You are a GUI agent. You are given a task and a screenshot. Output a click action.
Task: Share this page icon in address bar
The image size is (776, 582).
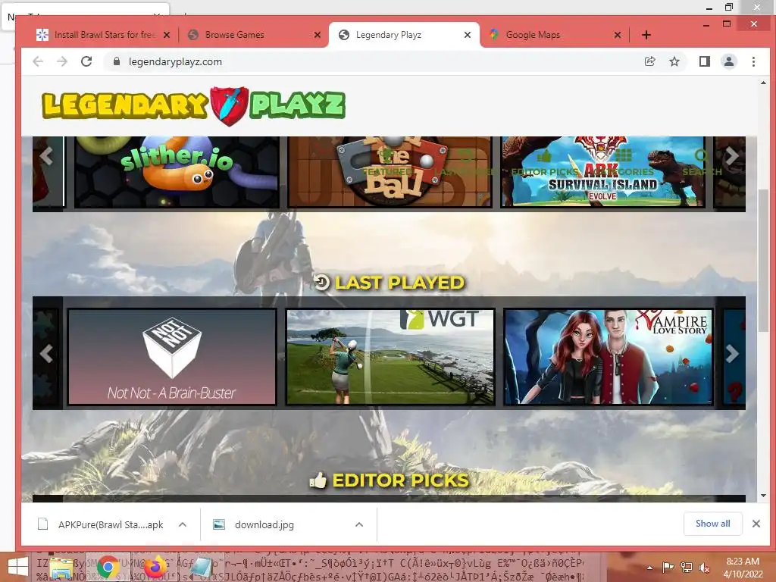pyautogui.click(x=649, y=61)
